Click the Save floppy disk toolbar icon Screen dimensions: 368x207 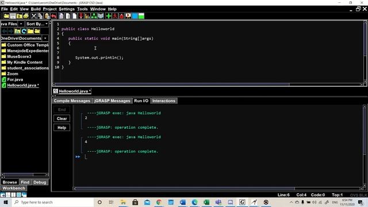tap(13, 16)
